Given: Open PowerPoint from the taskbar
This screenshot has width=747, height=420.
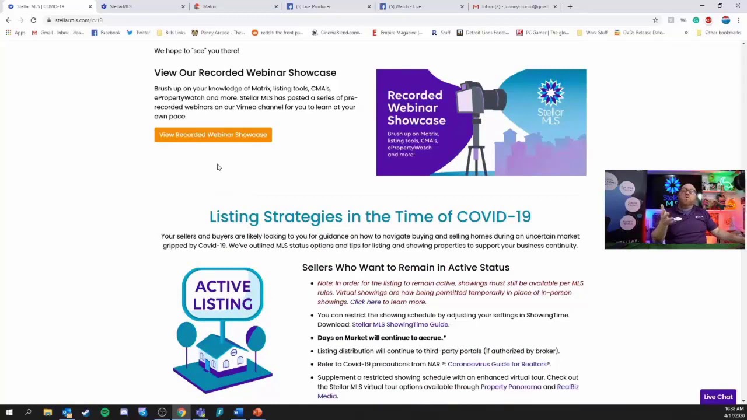Looking at the screenshot, I should (257, 412).
